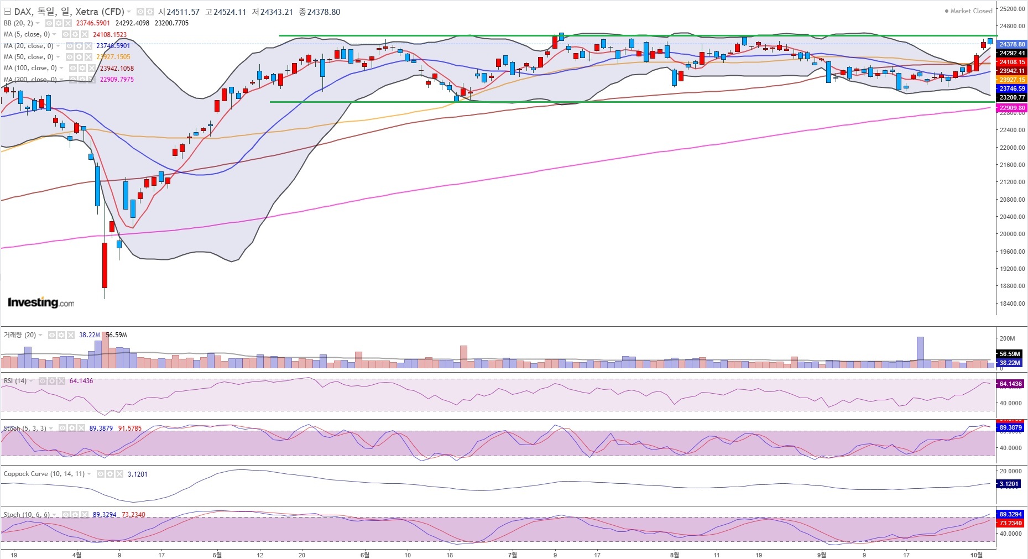
Task: Open the RSI (14) indicator dropdown
Action: (31, 381)
